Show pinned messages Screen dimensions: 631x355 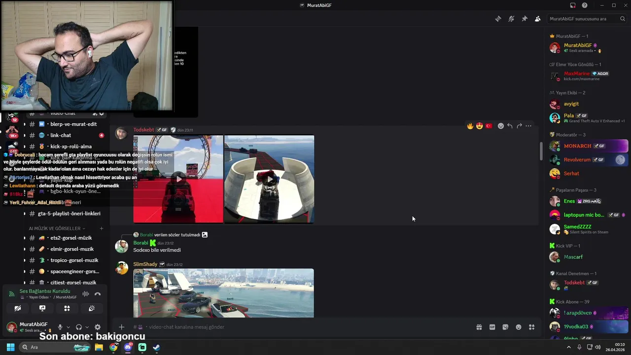click(525, 19)
